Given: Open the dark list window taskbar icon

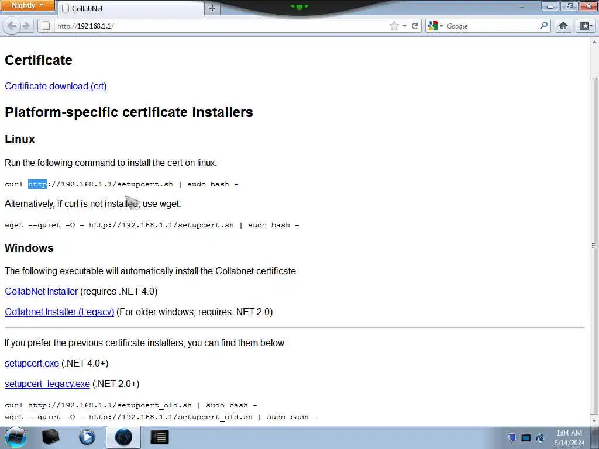Looking at the screenshot, I should (159, 437).
